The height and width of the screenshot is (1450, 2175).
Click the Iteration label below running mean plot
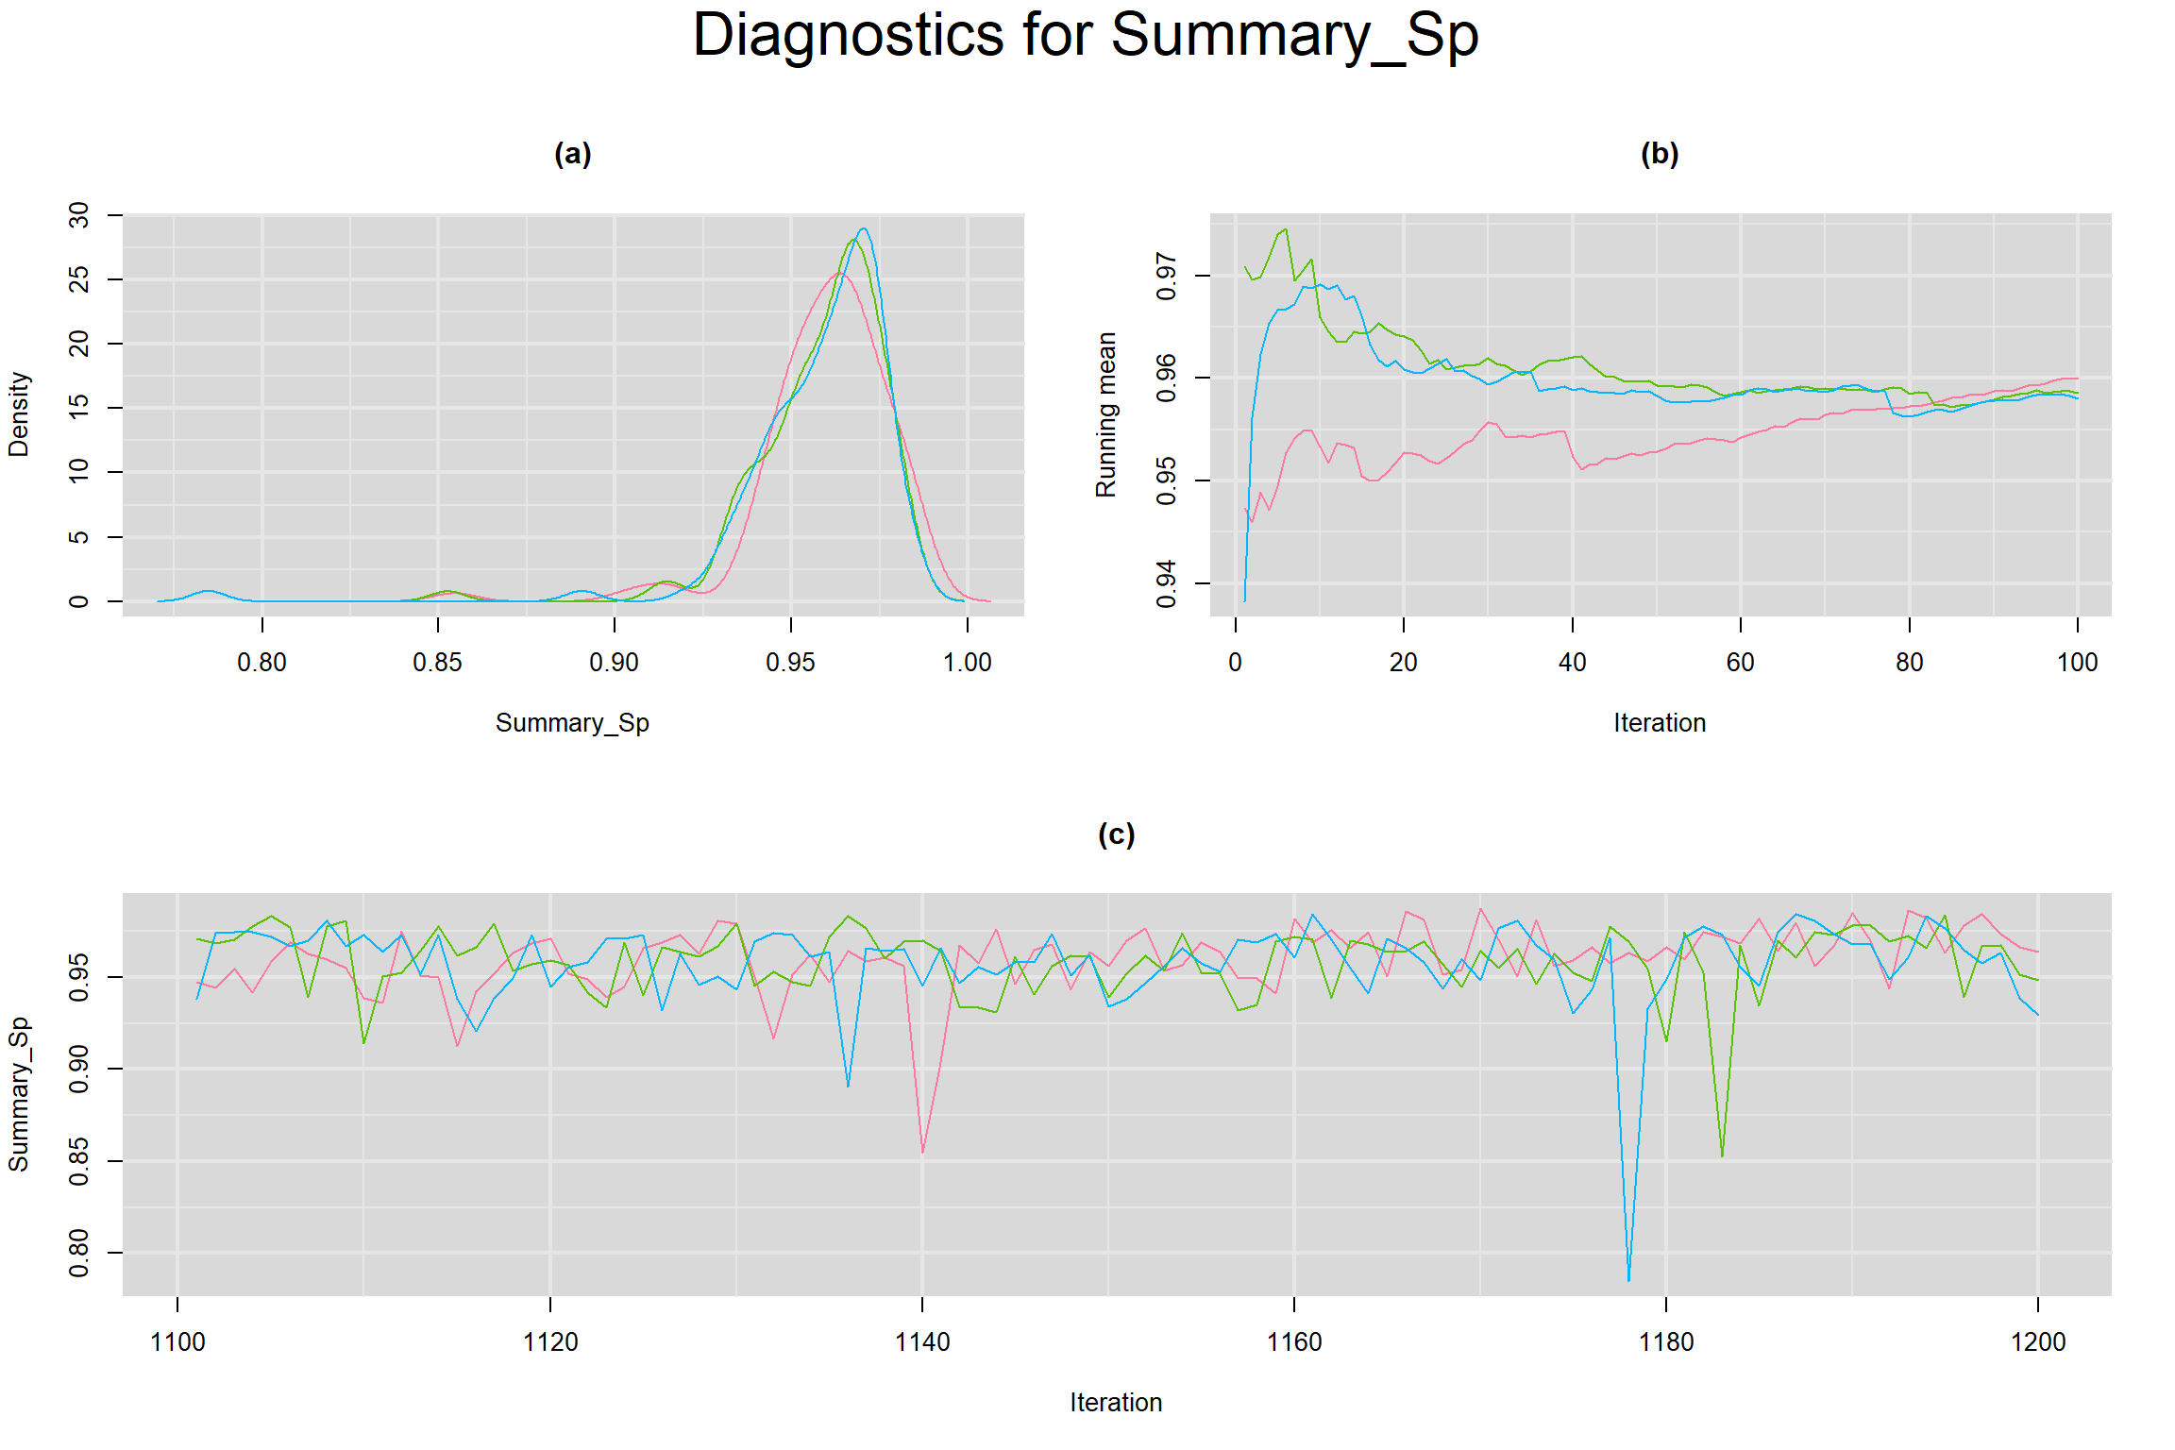(1659, 722)
